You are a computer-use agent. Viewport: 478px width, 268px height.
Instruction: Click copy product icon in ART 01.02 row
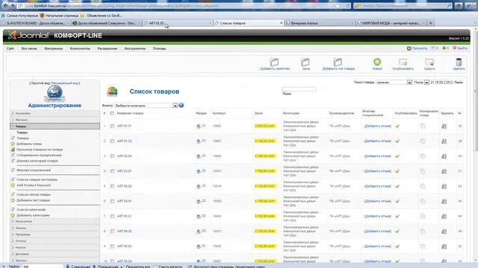coord(423,141)
